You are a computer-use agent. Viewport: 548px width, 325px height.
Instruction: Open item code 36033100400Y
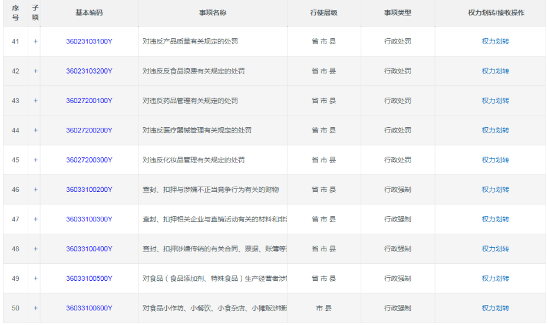89,248
